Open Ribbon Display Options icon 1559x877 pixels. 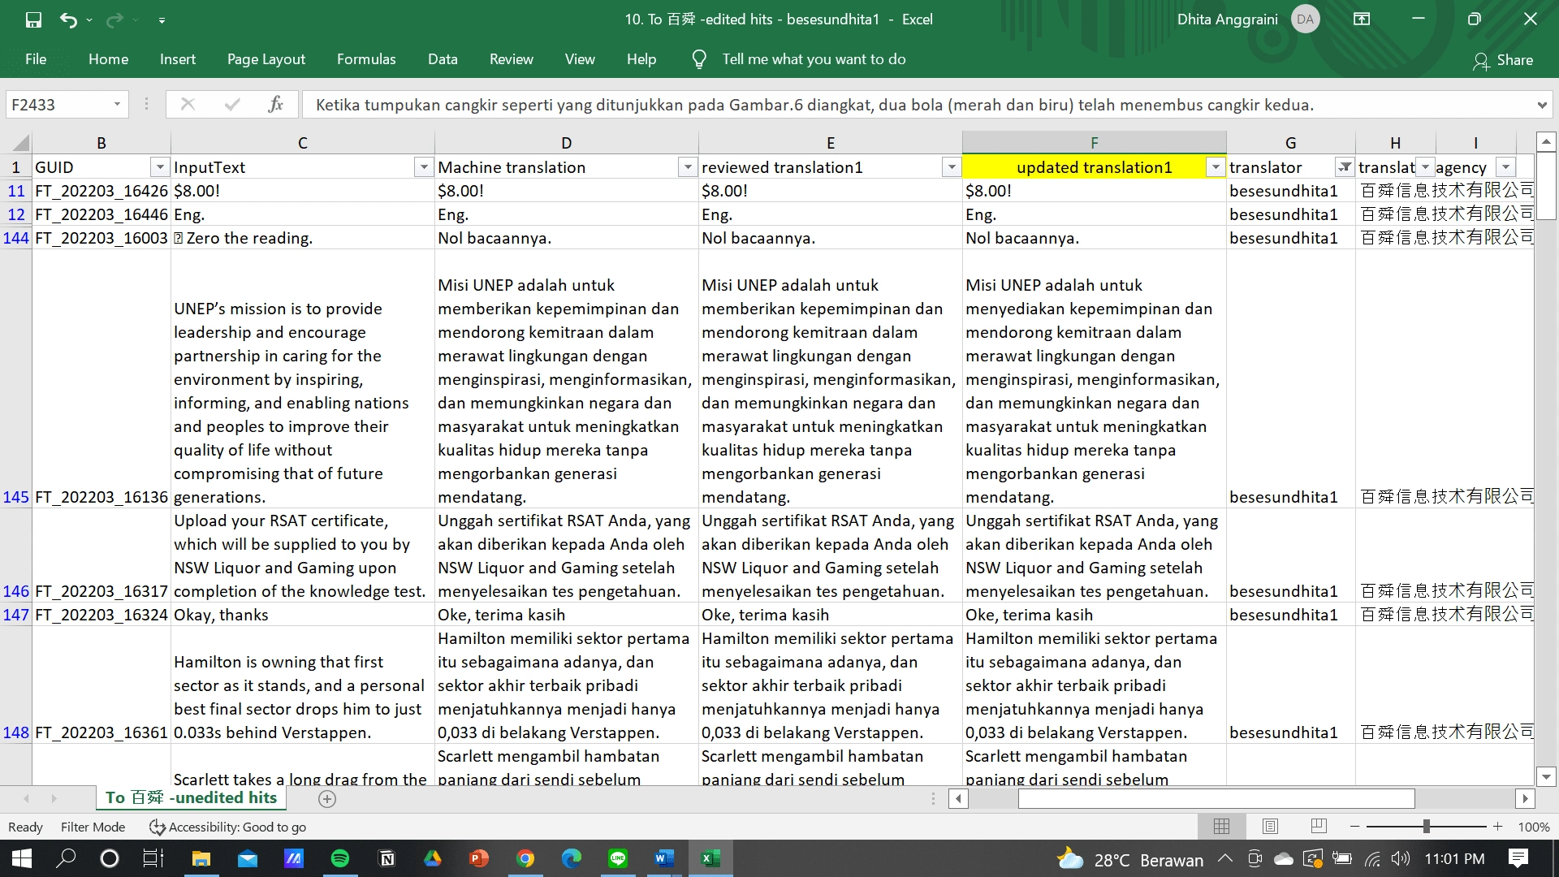[1362, 19]
